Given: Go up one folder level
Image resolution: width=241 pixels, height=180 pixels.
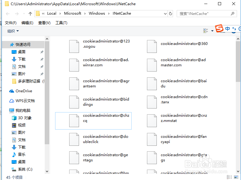Looking at the screenshot, I should (30, 14).
